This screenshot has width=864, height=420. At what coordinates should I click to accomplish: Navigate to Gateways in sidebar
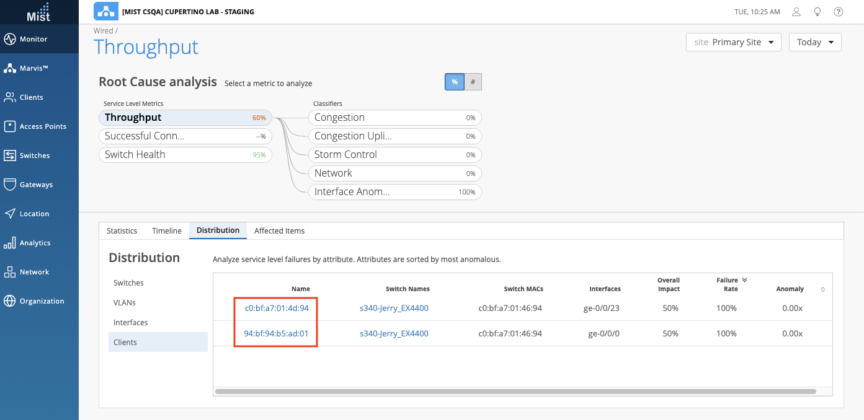coord(36,185)
